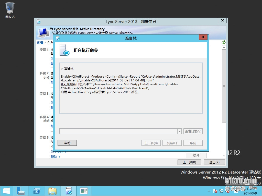Click the 步骤 5 label
Image resolution: width=262 pixels, height=196 pixels.
[x=45, y=138]
